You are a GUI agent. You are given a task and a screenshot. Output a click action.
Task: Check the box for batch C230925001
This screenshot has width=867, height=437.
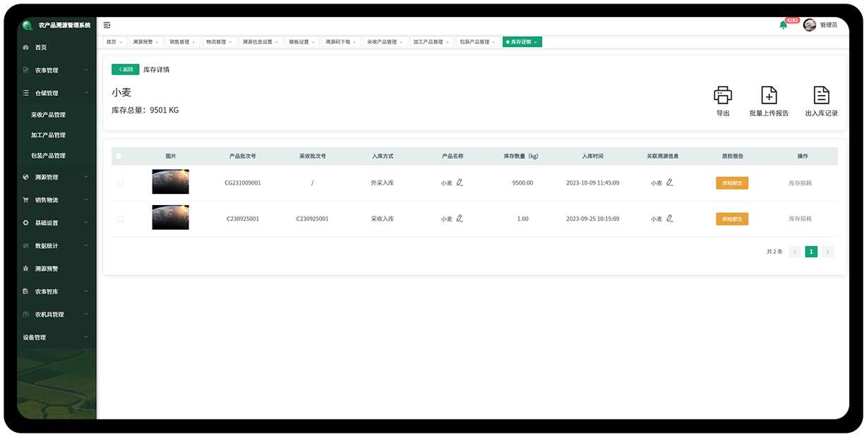(x=120, y=218)
